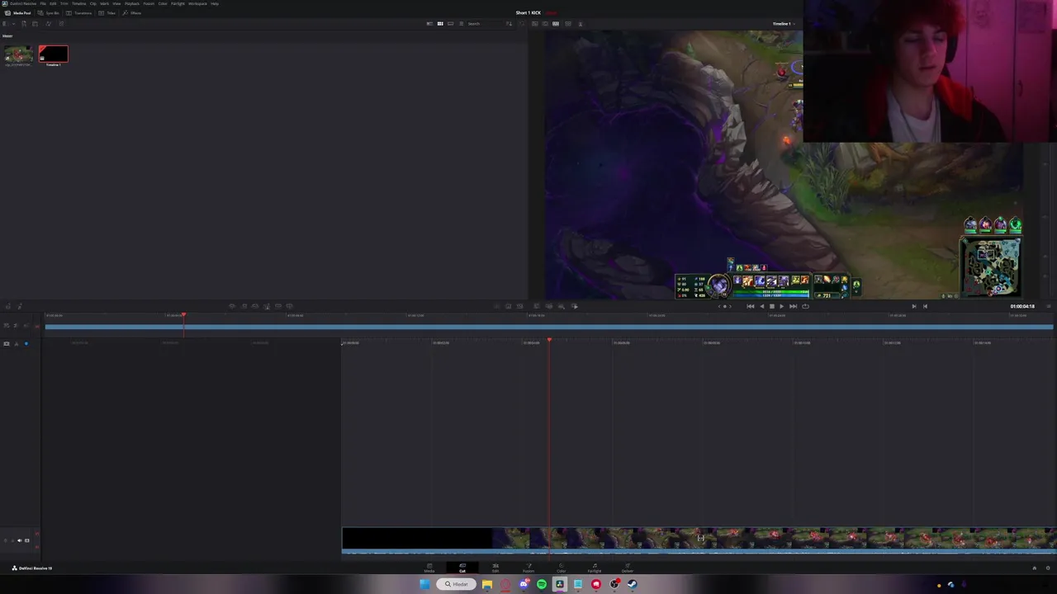Play in reverse in the viewer
Image resolution: width=1057 pixels, height=594 pixels.
[761, 306]
